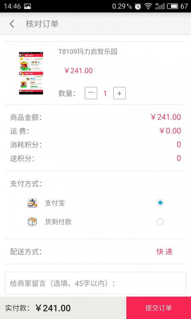Decrease quantity with minus button
Screen dimensions: 191x319
91,93
